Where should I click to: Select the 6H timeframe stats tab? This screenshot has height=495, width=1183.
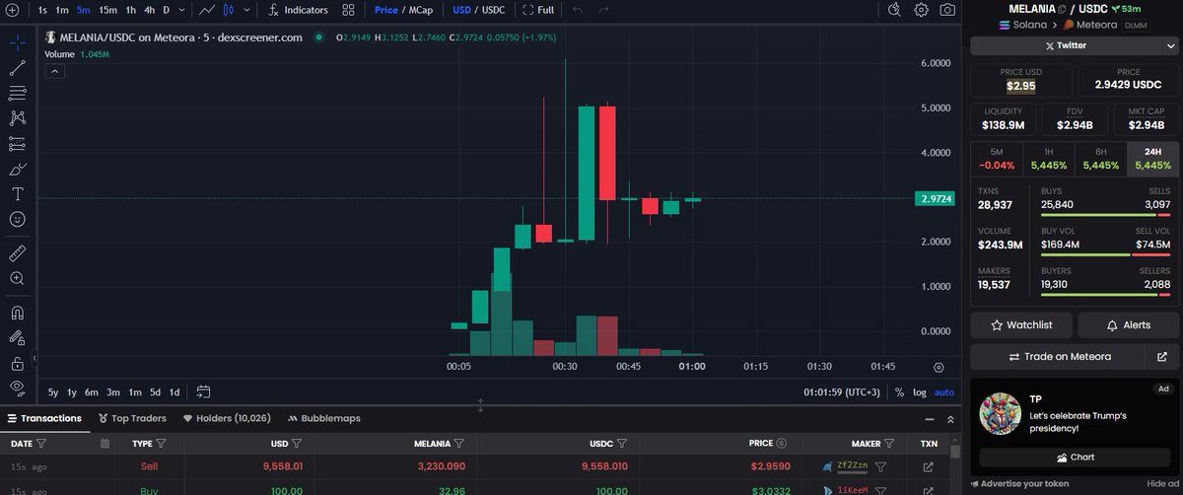point(1101,159)
